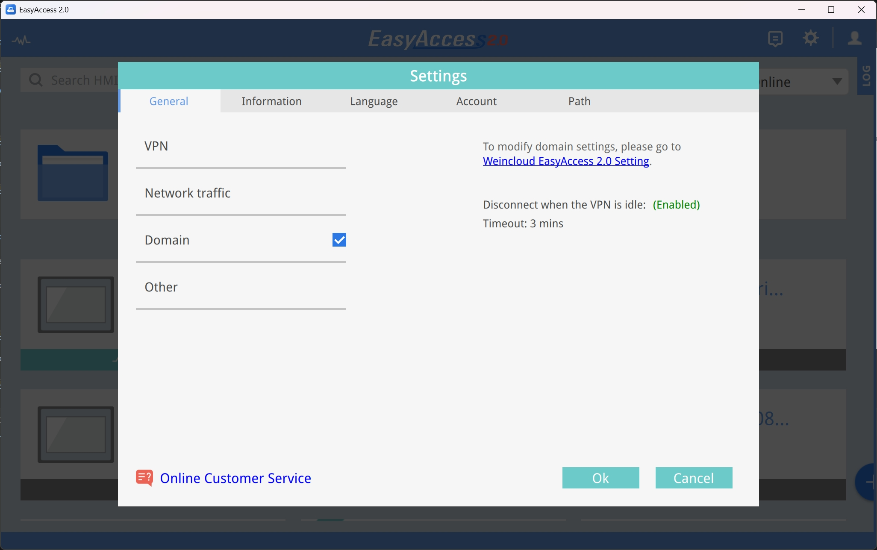Viewport: 877px width, 550px height.
Task: Choose the Network traffic row
Action: pyautogui.click(x=241, y=193)
